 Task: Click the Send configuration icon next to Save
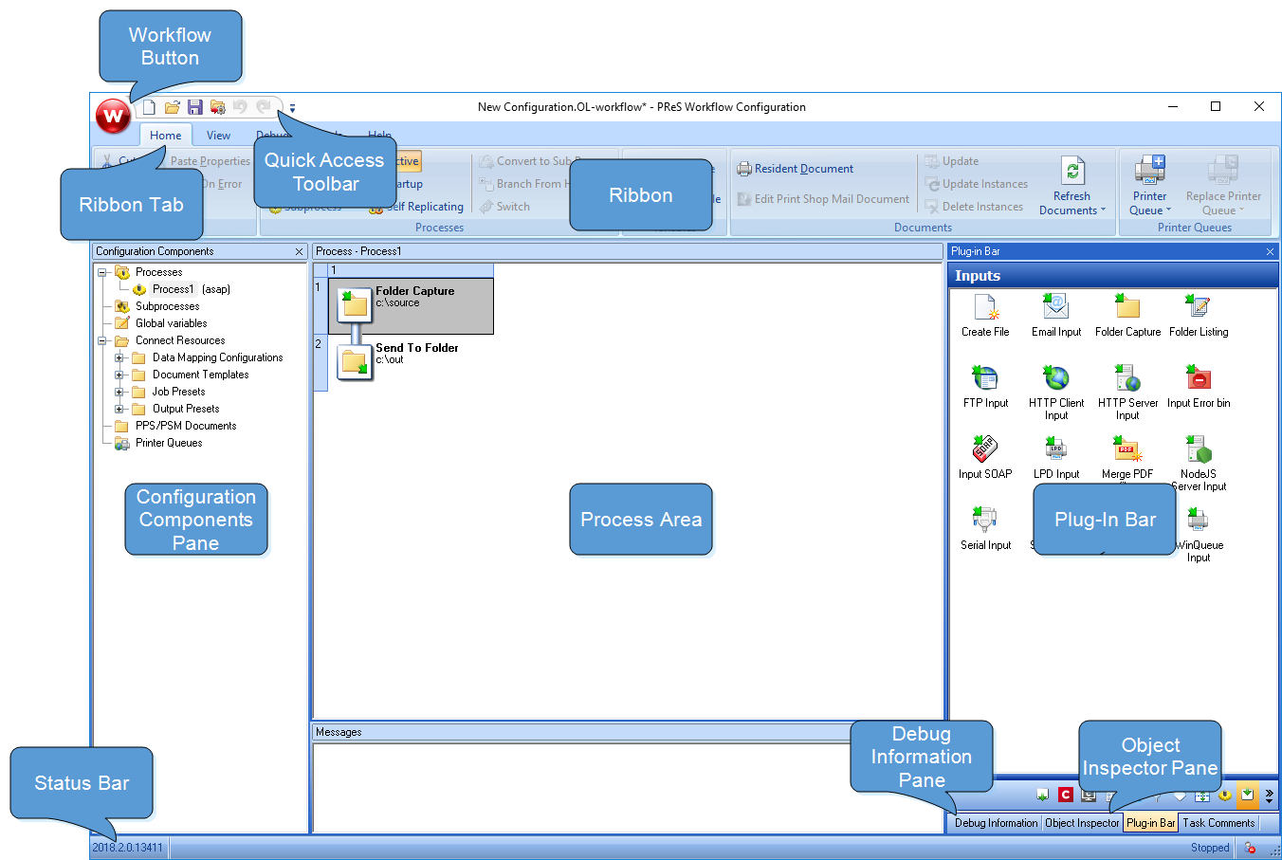pyautogui.click(x=218, y=107)
